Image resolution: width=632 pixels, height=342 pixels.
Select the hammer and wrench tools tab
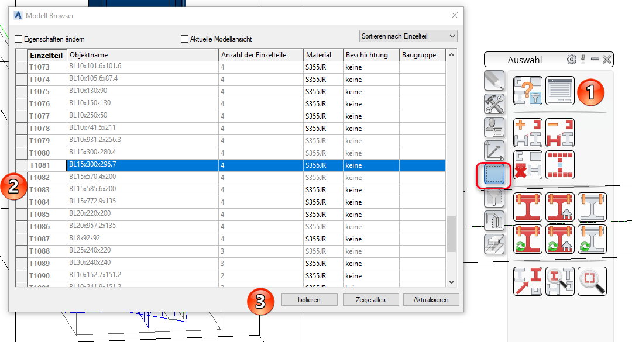pyautogui.click(x=494, y=104)
